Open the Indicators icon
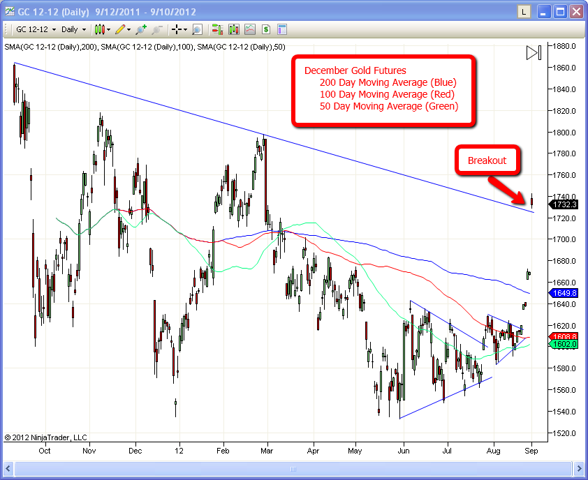 (250, 29)
